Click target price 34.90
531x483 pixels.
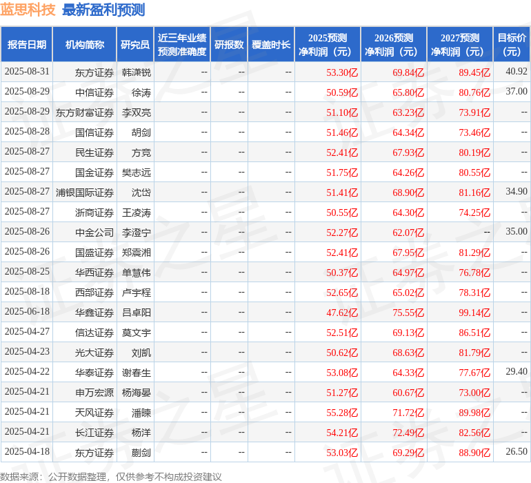pyautogui.click(x=517, y=191)
